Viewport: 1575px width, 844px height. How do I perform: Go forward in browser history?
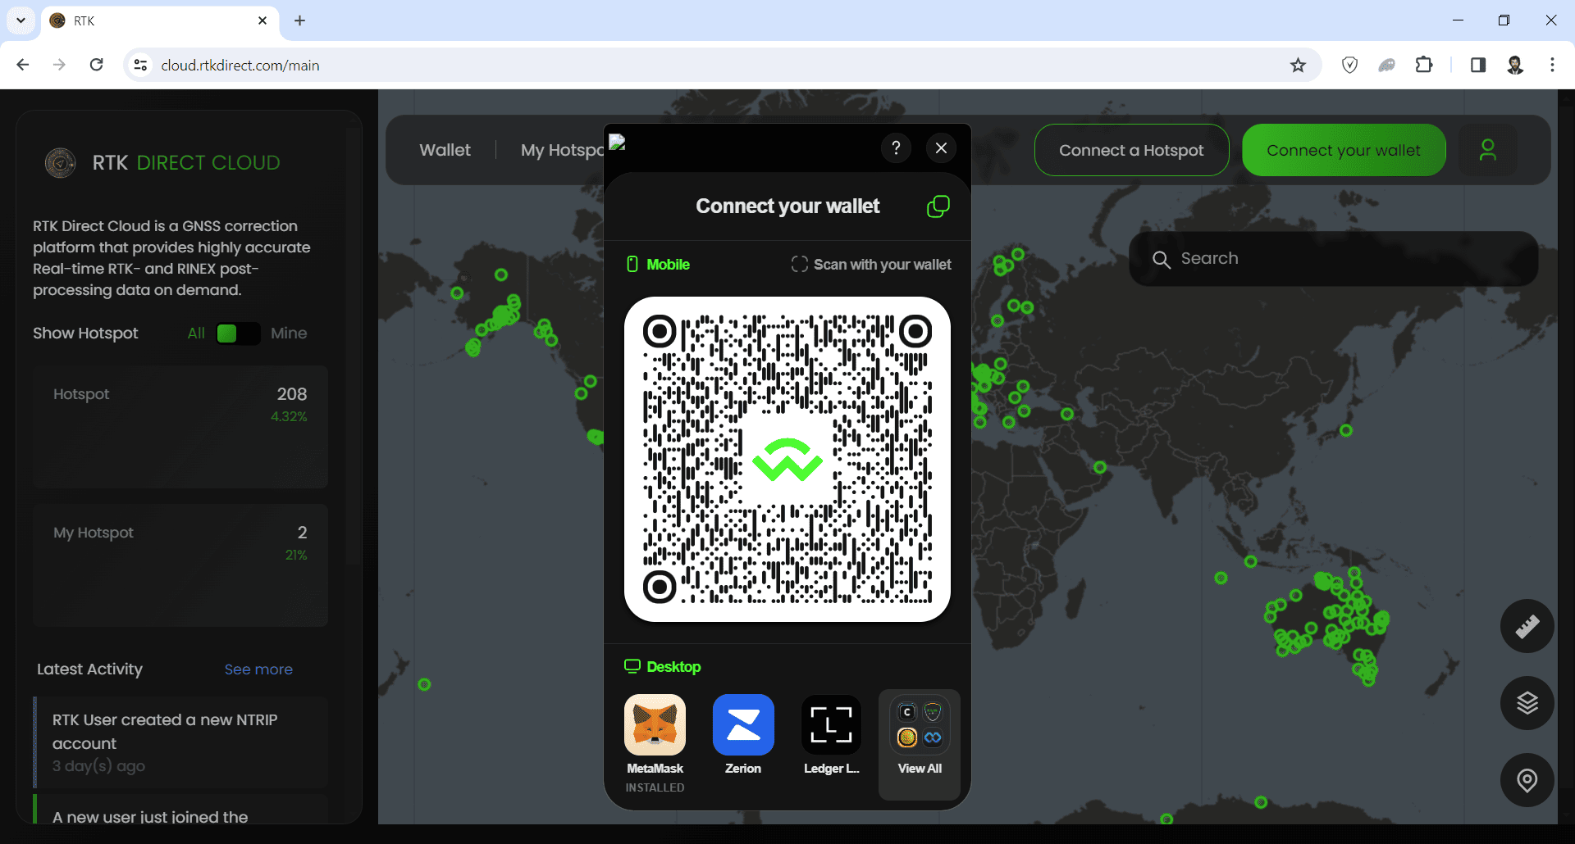point(59,65)
